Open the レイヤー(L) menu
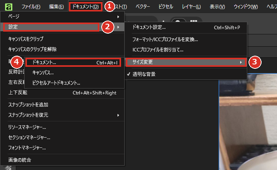The height and width of the screenshot is (170, 277). click(x=191, y=7)
